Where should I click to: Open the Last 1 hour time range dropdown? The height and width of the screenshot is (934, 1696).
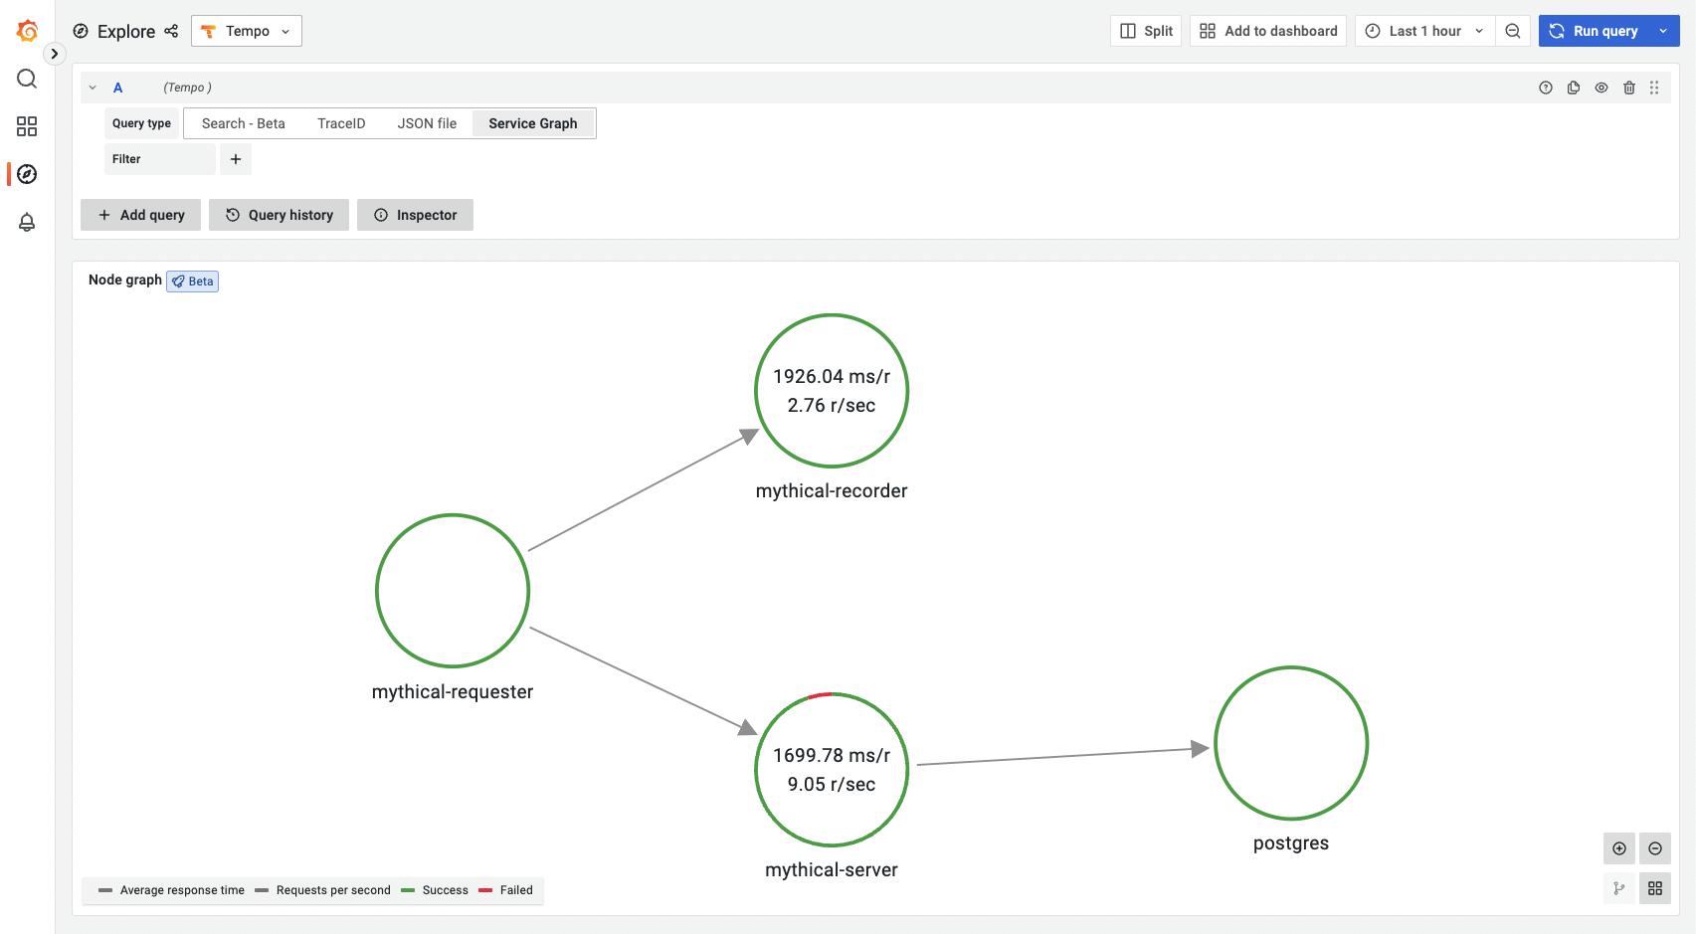click(x=1424, y=31)
